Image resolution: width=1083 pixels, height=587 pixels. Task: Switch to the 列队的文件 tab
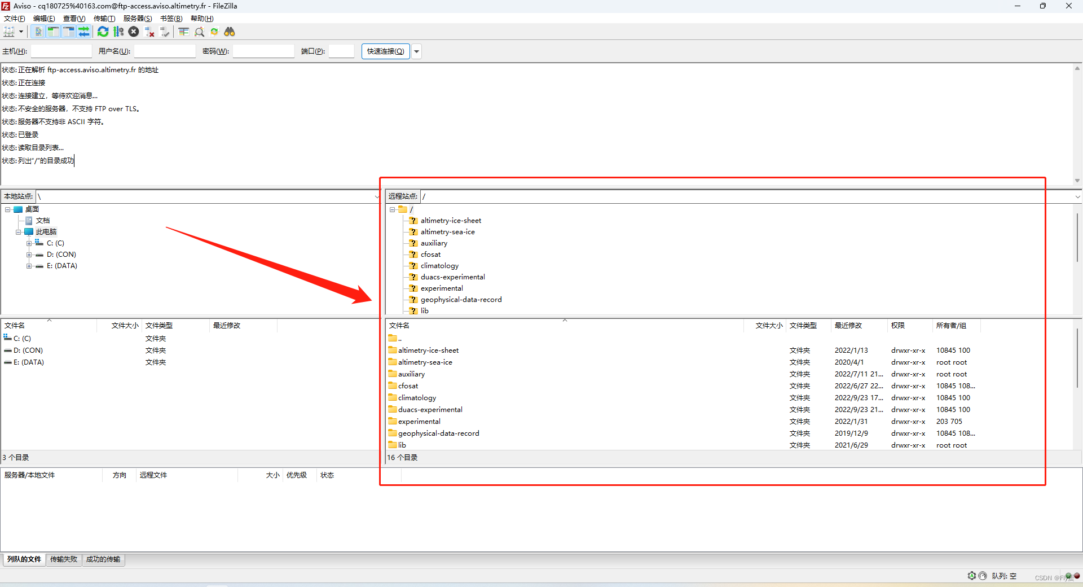pyautogui.click(x=24, y=559)
